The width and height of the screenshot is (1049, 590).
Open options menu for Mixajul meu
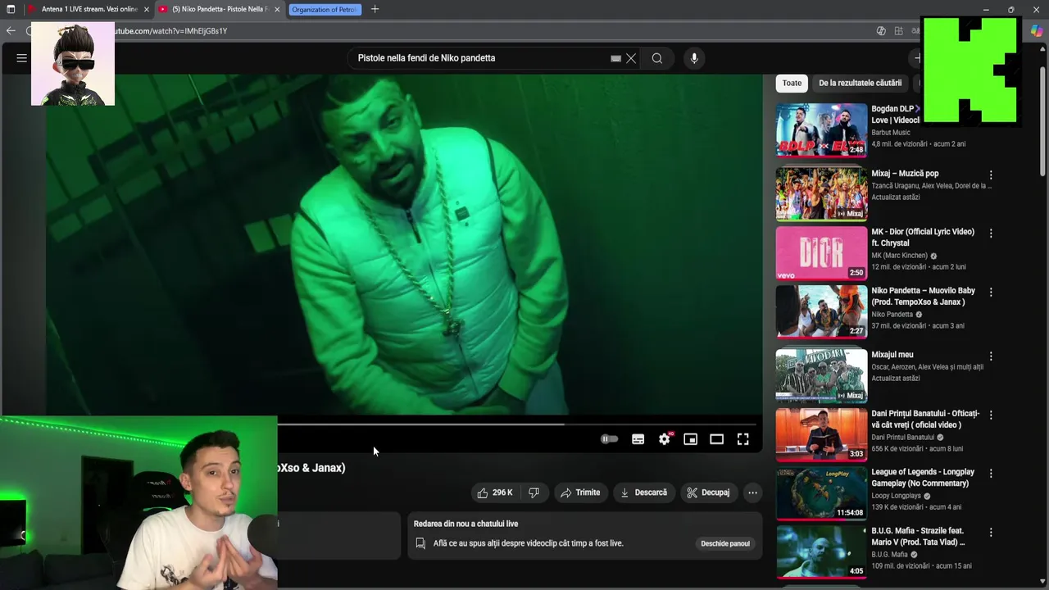coord(991,356)
